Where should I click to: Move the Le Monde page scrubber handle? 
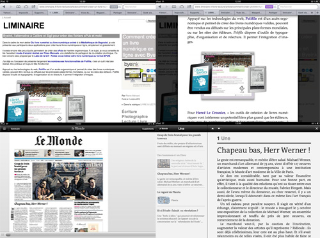tap(8, 235)
